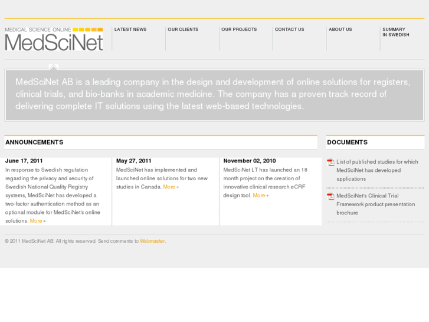Click More link in May 27, 2011 announcement
429x322 pixels.
point(171,187)
